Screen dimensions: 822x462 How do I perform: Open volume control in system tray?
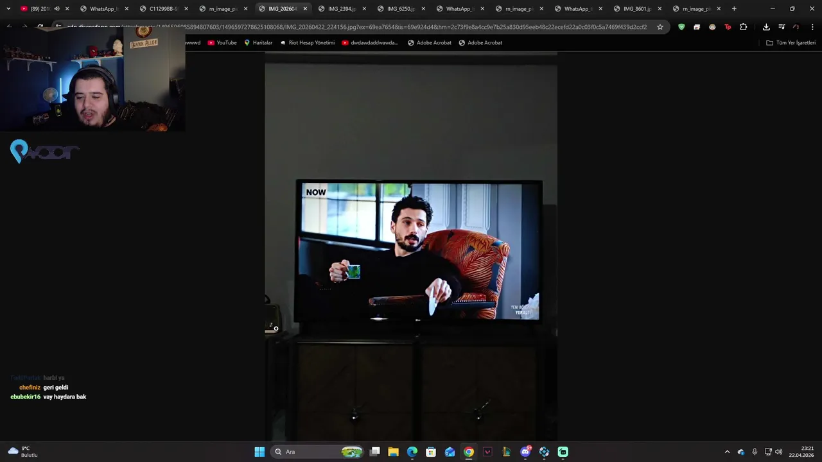(x=779, y=452)
